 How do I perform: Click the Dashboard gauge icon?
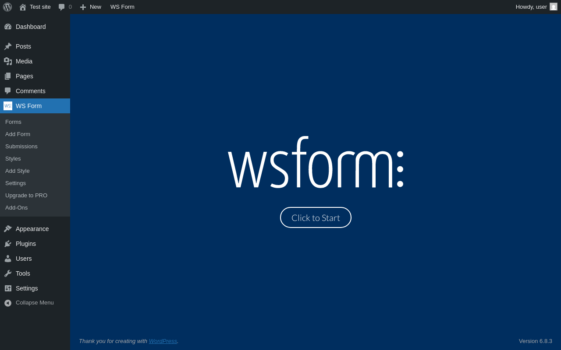pos(8,27)
